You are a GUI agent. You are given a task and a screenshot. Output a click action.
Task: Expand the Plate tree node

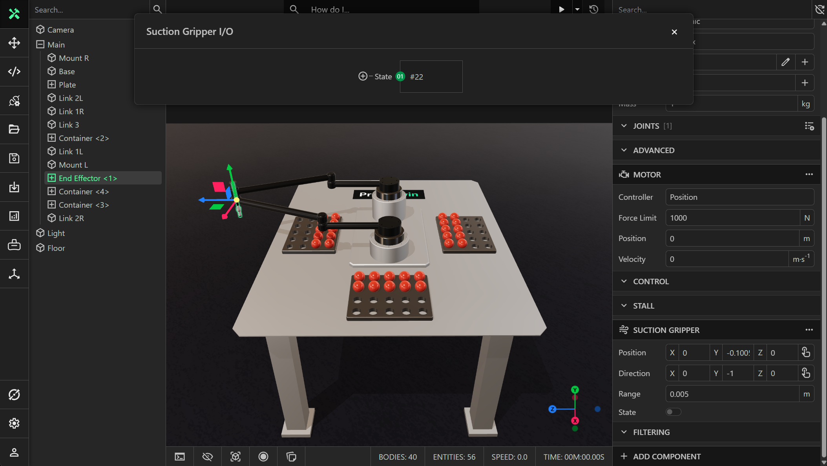click(x=51, y=84)
